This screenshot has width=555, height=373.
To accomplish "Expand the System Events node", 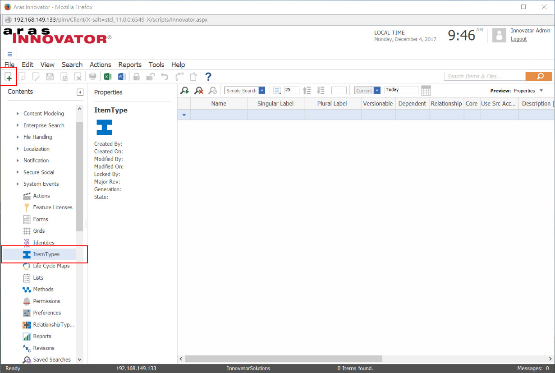I will (x=18, y=184).
